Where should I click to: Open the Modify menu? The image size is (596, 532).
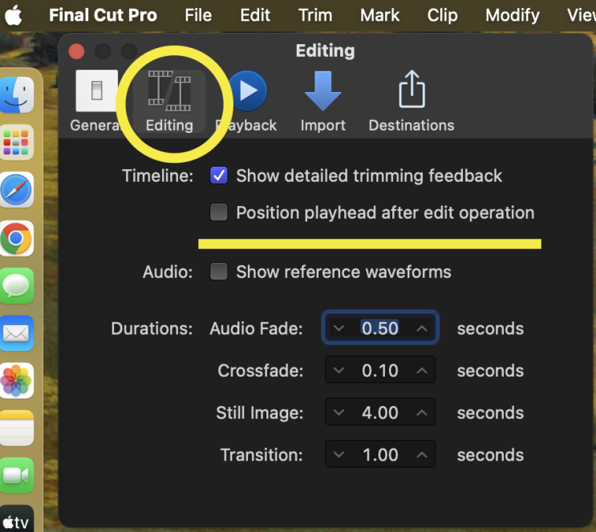[x=511, y=15]
